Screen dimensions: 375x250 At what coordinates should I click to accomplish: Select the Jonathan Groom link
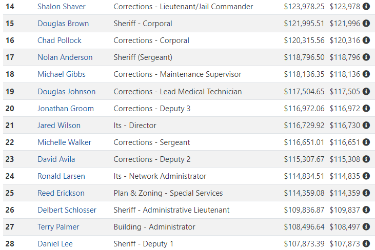tap(66, 109)
